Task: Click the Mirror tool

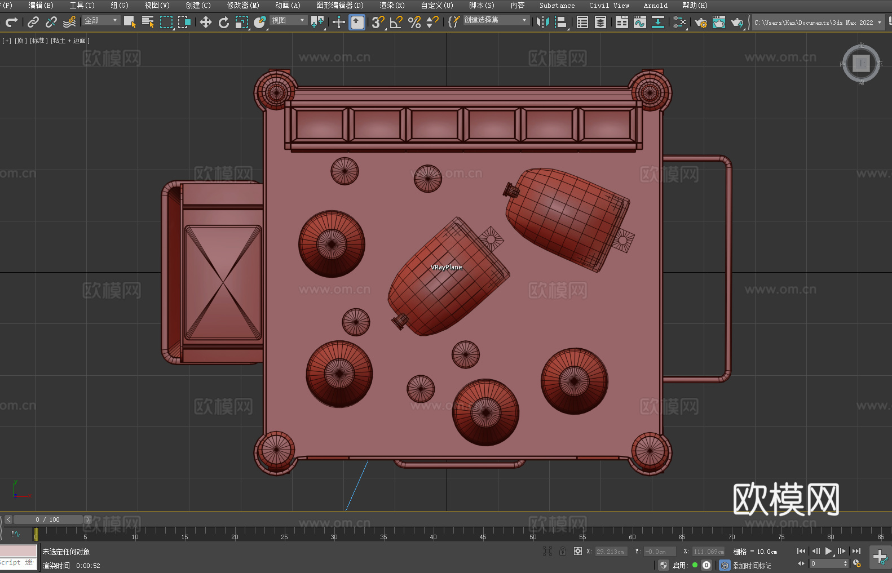Action: [x=543, y=22]
